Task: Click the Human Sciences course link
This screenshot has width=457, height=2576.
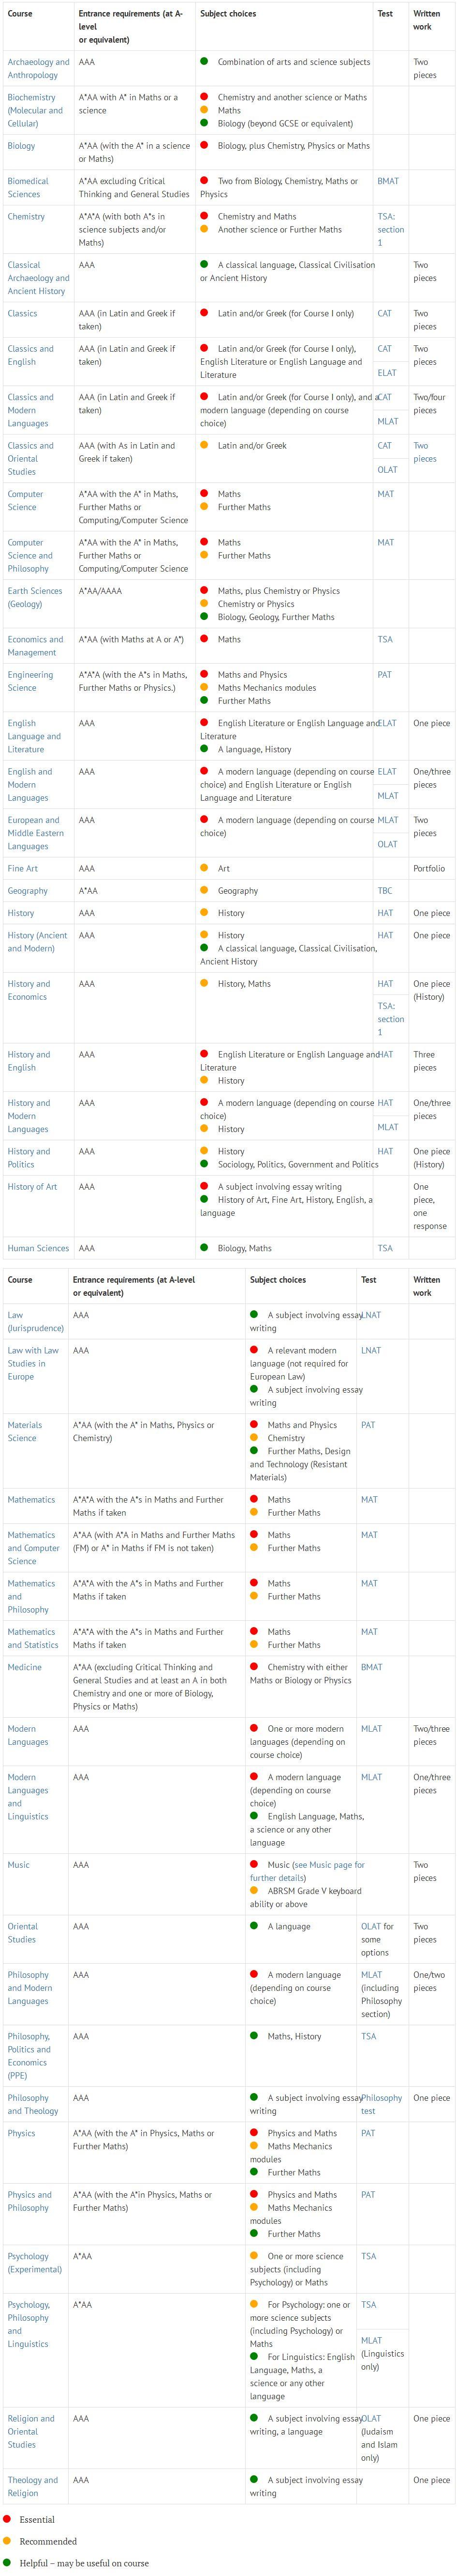Action: point(38,1248)
